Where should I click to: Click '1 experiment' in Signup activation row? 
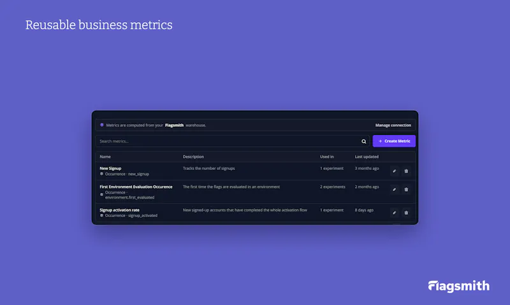[x=331, y=210]
